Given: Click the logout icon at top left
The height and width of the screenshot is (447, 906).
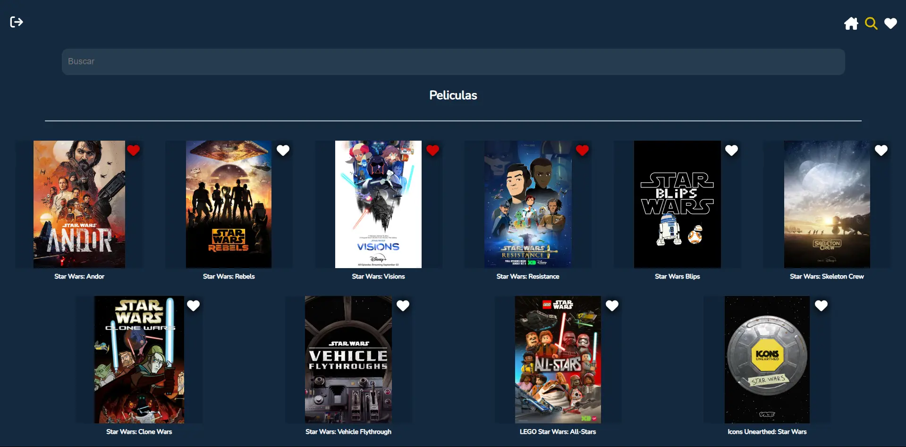Looking at the screenshot, I should [x=17, y=22].
